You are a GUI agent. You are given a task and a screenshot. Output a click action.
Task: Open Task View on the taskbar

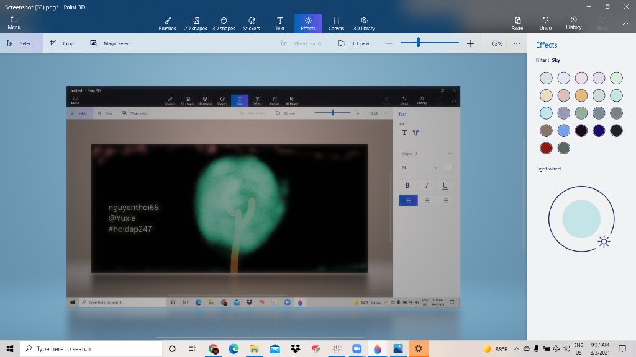[192, 348]
